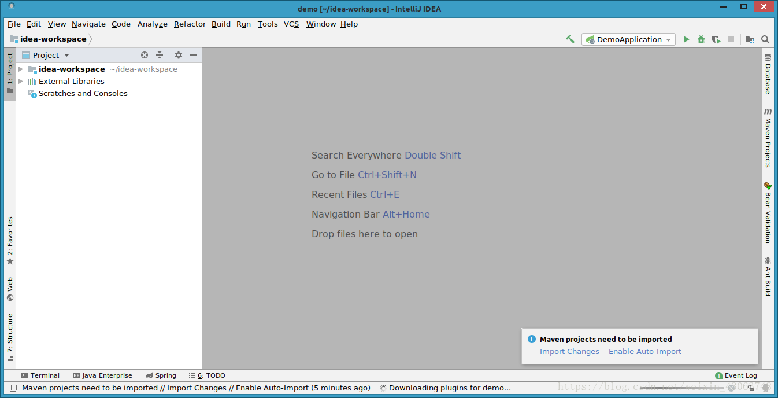Open Project panel gear settings

(179, 55)
